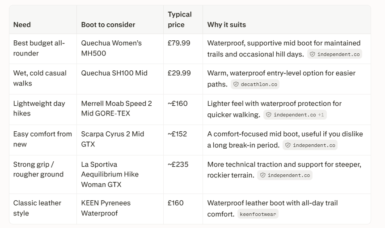The width and height of the screenshot is (385, 228).
Task: Select the ~£235 price cell
Action: pos(183,174)
